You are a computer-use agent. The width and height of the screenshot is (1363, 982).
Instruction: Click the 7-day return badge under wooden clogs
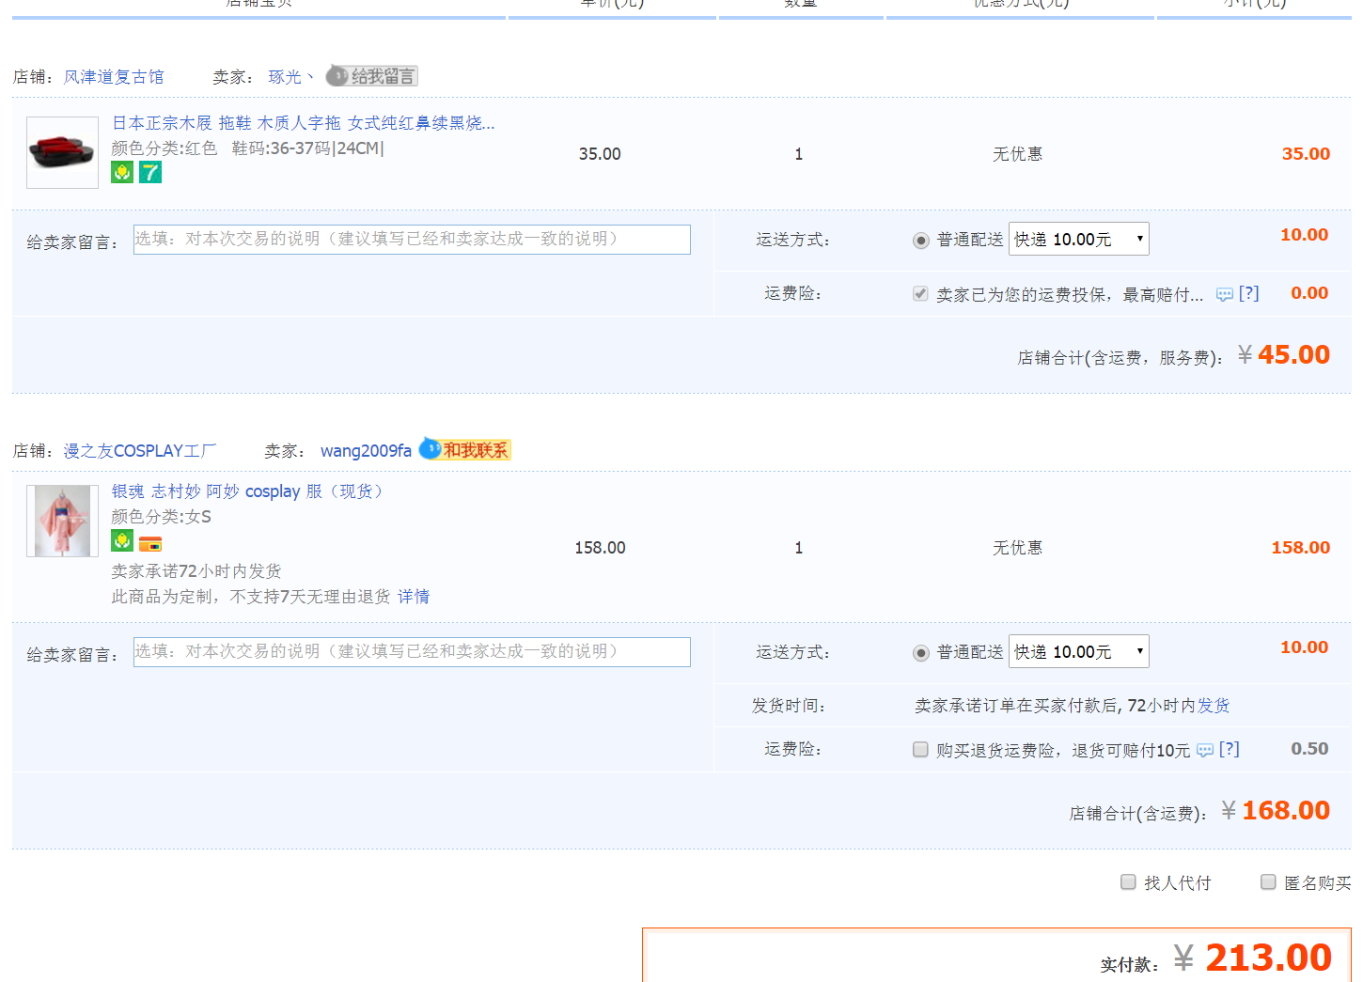tap(150, 172)
